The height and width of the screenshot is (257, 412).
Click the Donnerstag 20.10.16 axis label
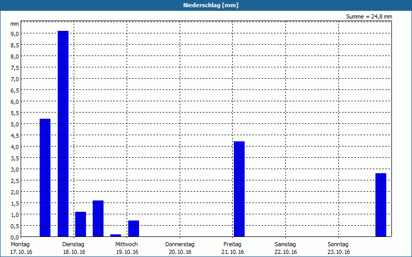[180, 248]
